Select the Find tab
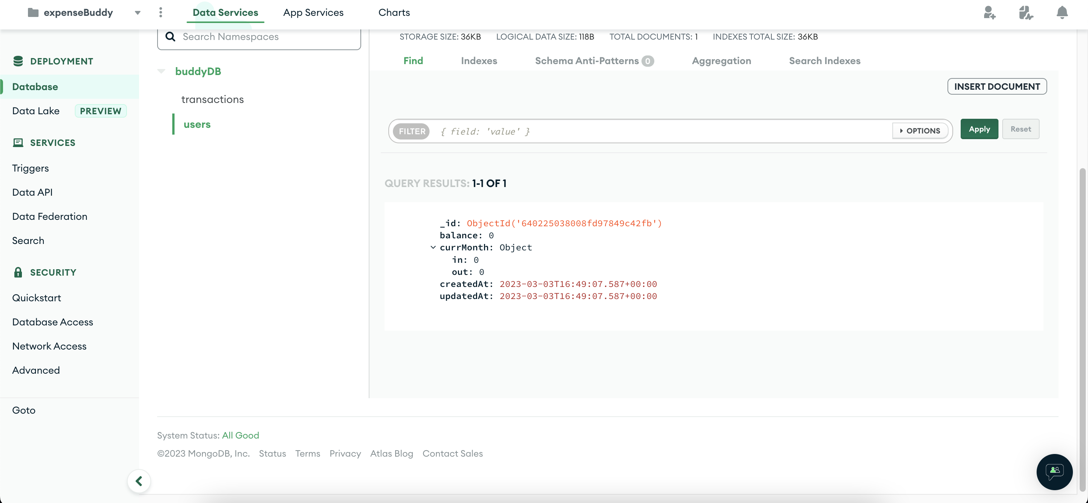 [x=413, y=61]
